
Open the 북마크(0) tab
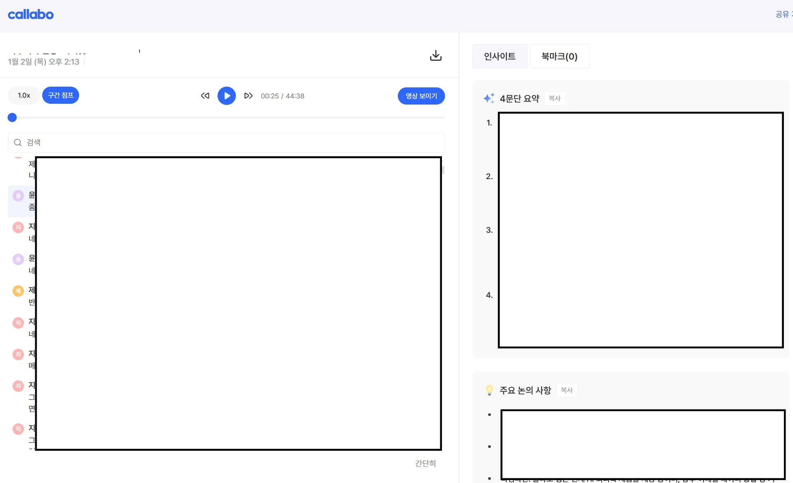[x=559, y=56]
